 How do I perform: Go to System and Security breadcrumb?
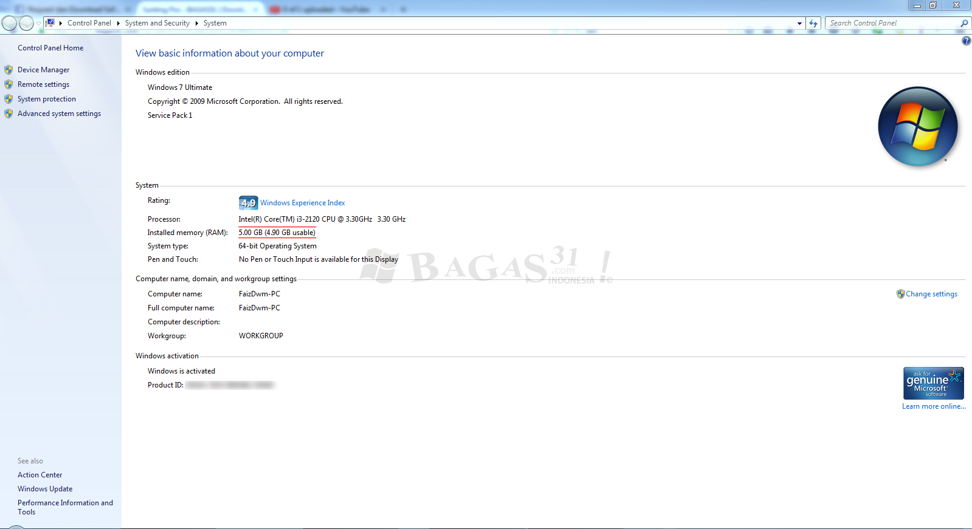(157, 23)
